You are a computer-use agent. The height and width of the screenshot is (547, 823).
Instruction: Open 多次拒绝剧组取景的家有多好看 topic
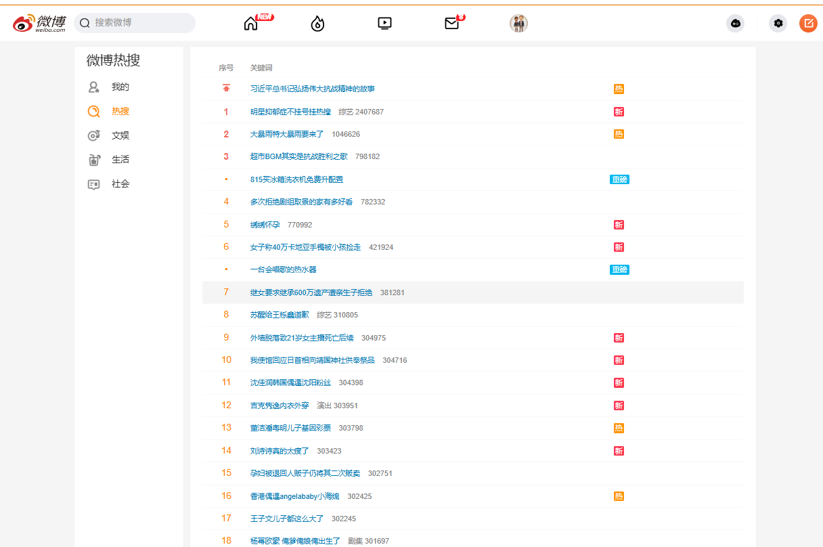point(301,202)
